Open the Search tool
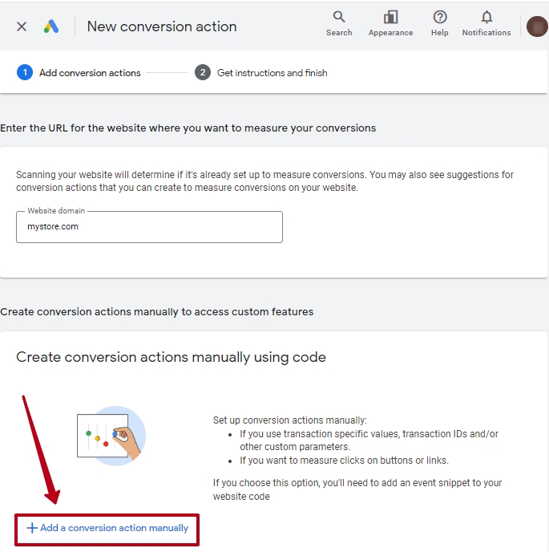This screenshot has height=552, width=549. (x=339, y=23)
